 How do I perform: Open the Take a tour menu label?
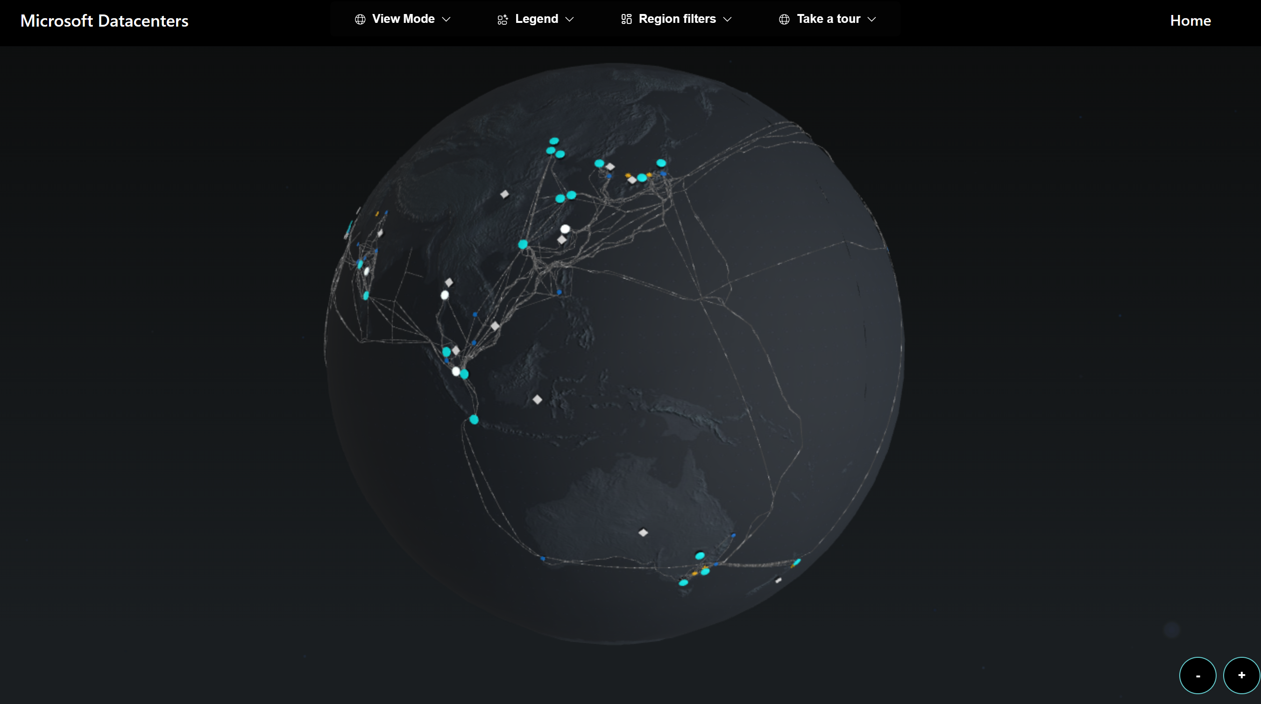point(828,19)
